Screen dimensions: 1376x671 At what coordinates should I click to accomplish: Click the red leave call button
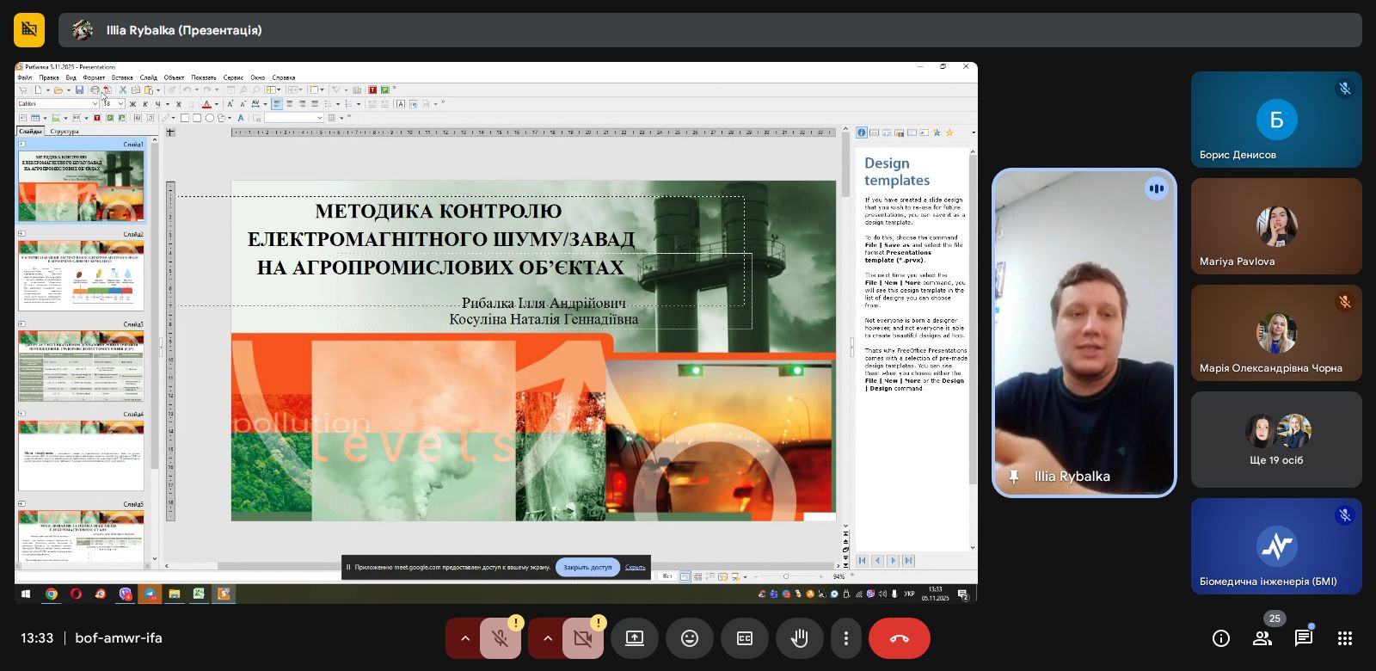click(900, 638)
